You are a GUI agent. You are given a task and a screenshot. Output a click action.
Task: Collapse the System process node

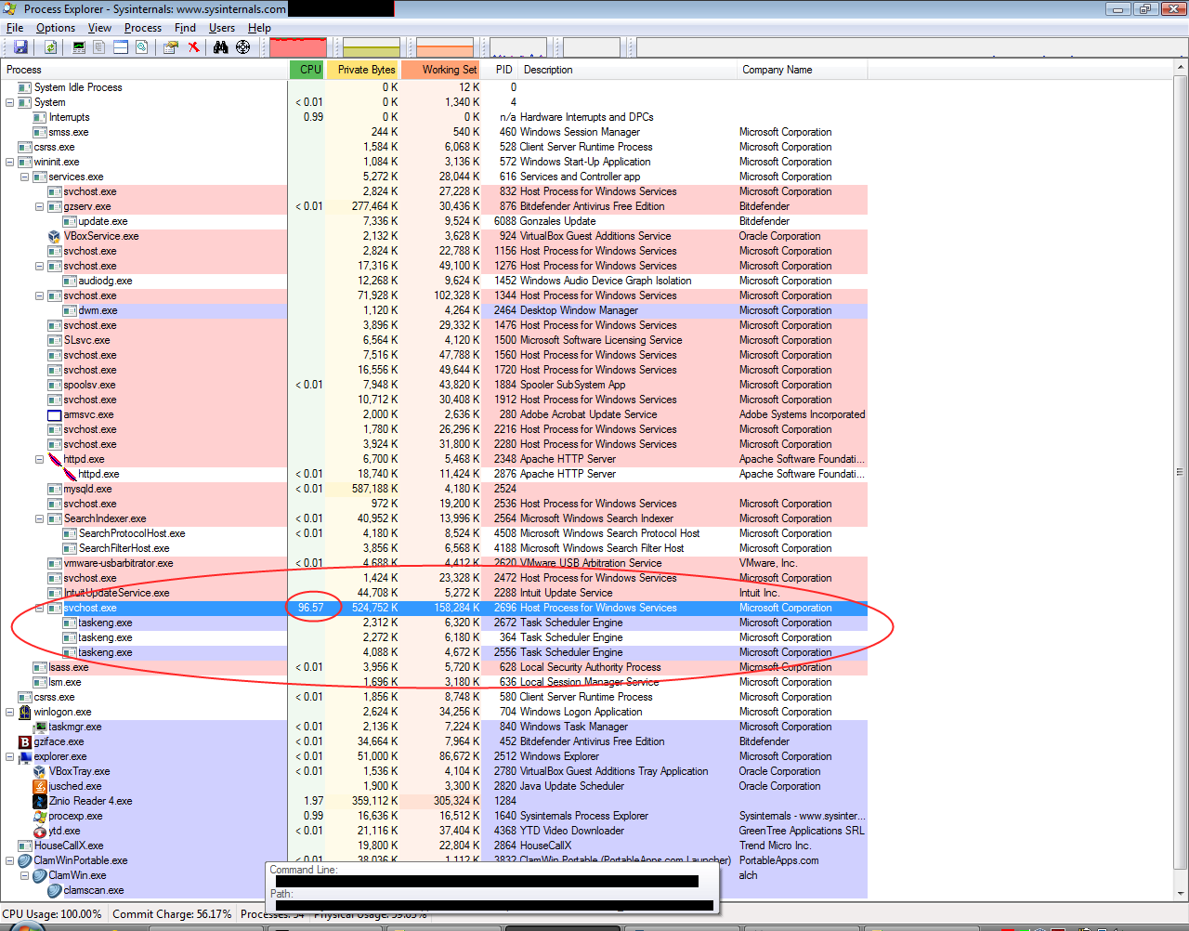9,102
